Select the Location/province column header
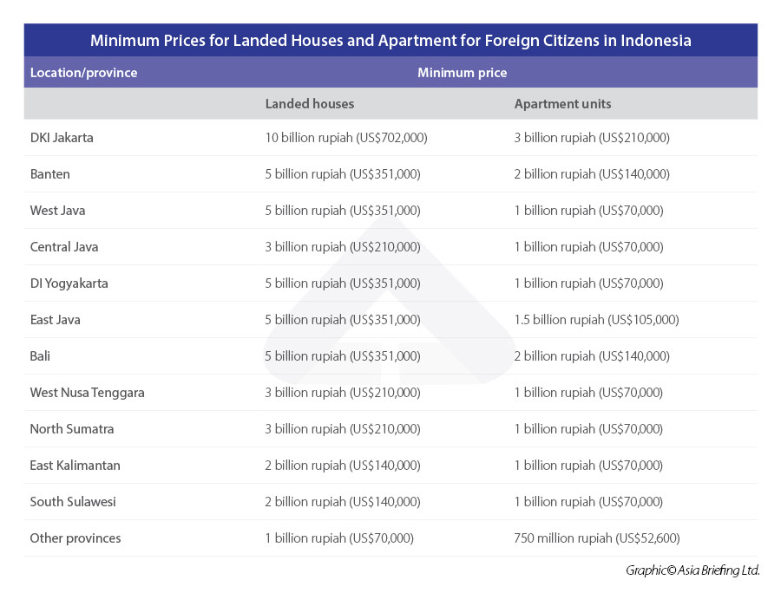781x593 pixels. [x=83, y=73]
